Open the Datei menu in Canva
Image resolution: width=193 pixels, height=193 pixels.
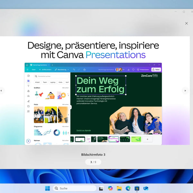33,70
